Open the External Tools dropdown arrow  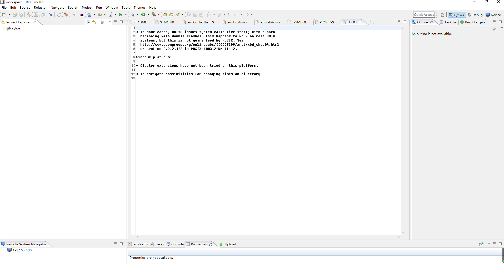pyautogui.click(x=159, y=14)
